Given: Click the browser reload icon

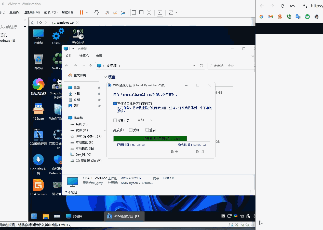Looking at the screenshot, I should point(282,6).
